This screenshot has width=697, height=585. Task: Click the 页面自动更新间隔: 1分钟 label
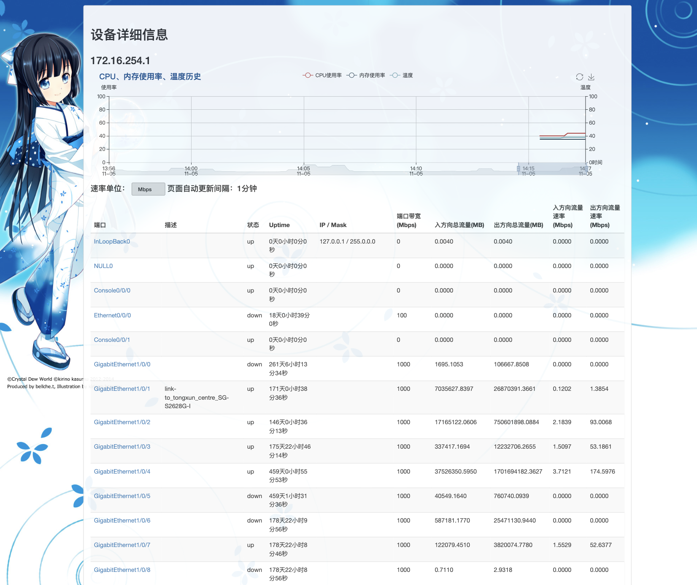[x=212, y=189]
